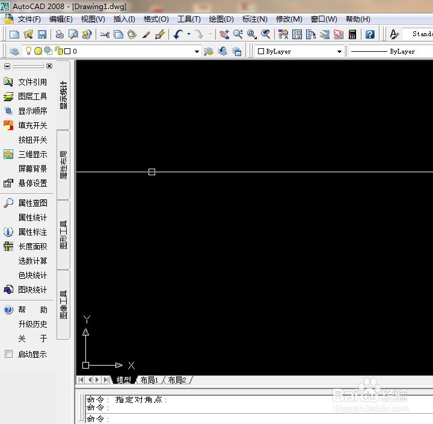
Task: Switch to the 布局1 tab
Action: click(149, 380)
